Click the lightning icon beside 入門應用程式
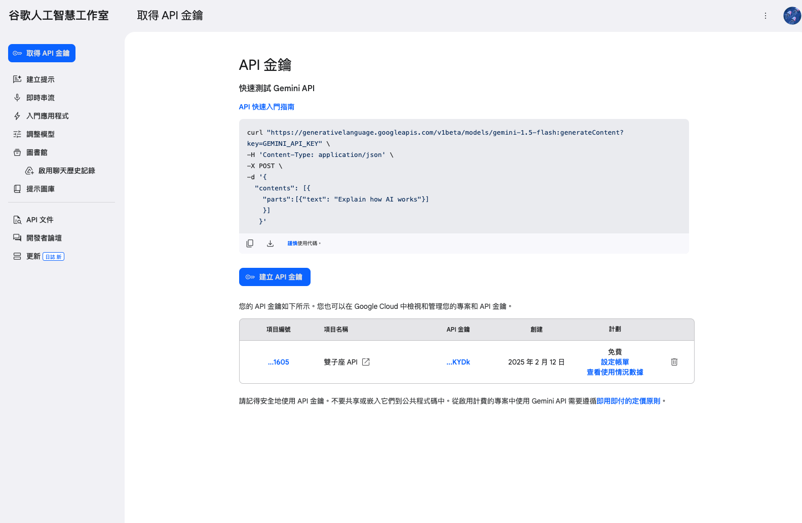 [x=17, y=116]
